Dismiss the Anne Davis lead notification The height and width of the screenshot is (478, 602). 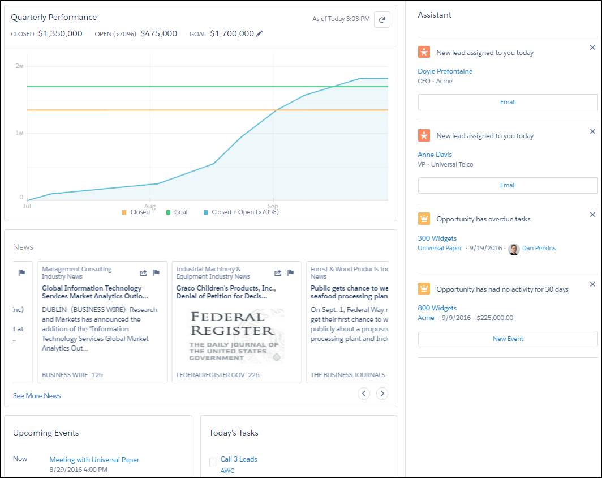(592, 131)
